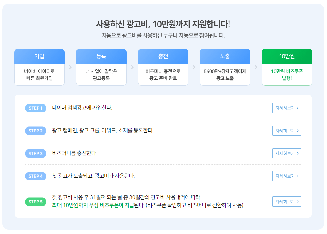Open 자세히보기 for STEP 4 첫 광고 노출
Screen dimensions: 327x234
pos(287,176)
